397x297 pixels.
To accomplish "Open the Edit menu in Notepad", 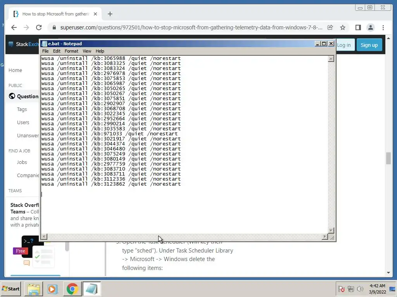I will [57, 51].
